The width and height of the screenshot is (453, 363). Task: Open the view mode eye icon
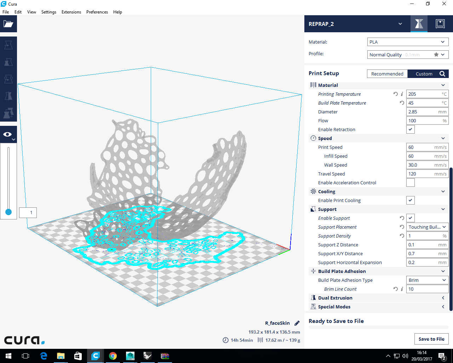click(x=8, y=134)
